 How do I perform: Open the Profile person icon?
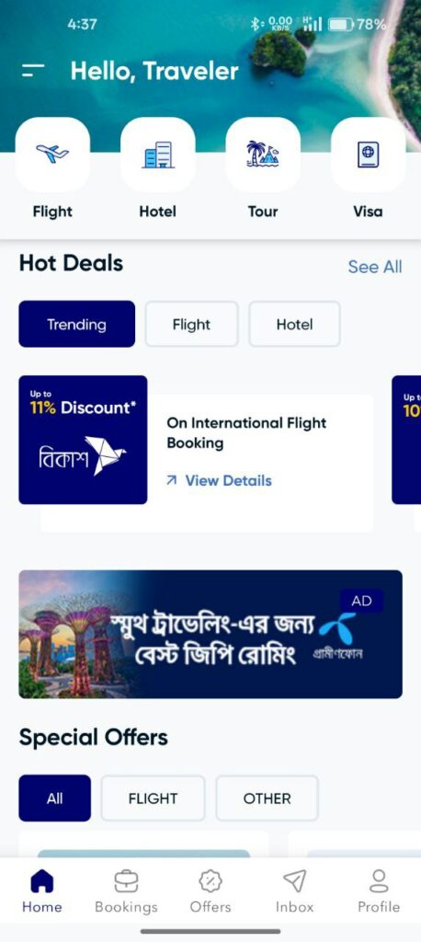point(379,881)
